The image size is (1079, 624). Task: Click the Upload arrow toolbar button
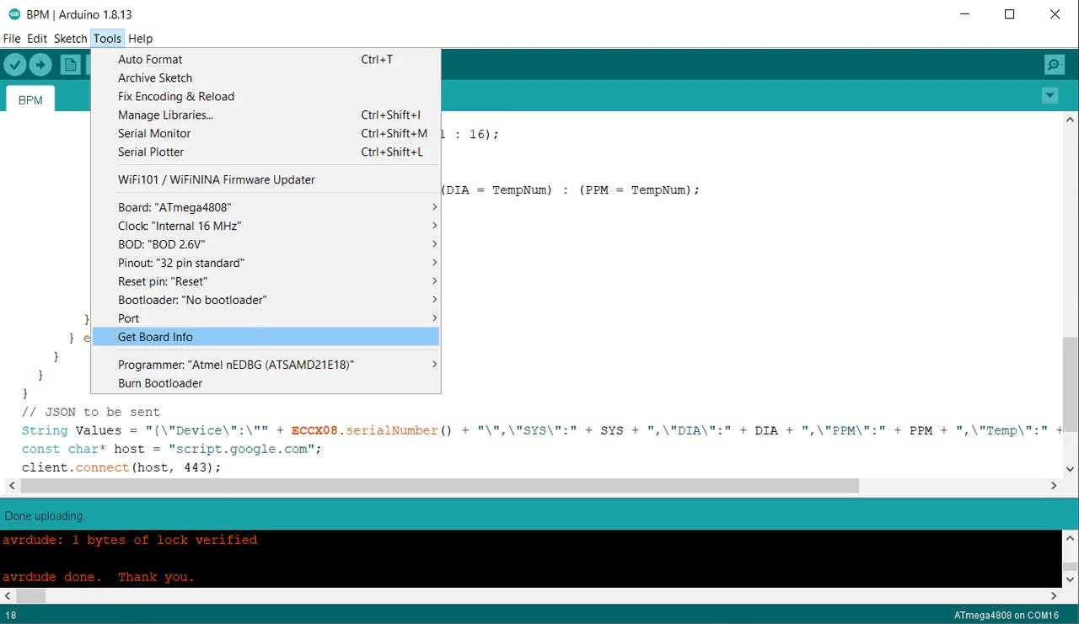tap(40, 65)
